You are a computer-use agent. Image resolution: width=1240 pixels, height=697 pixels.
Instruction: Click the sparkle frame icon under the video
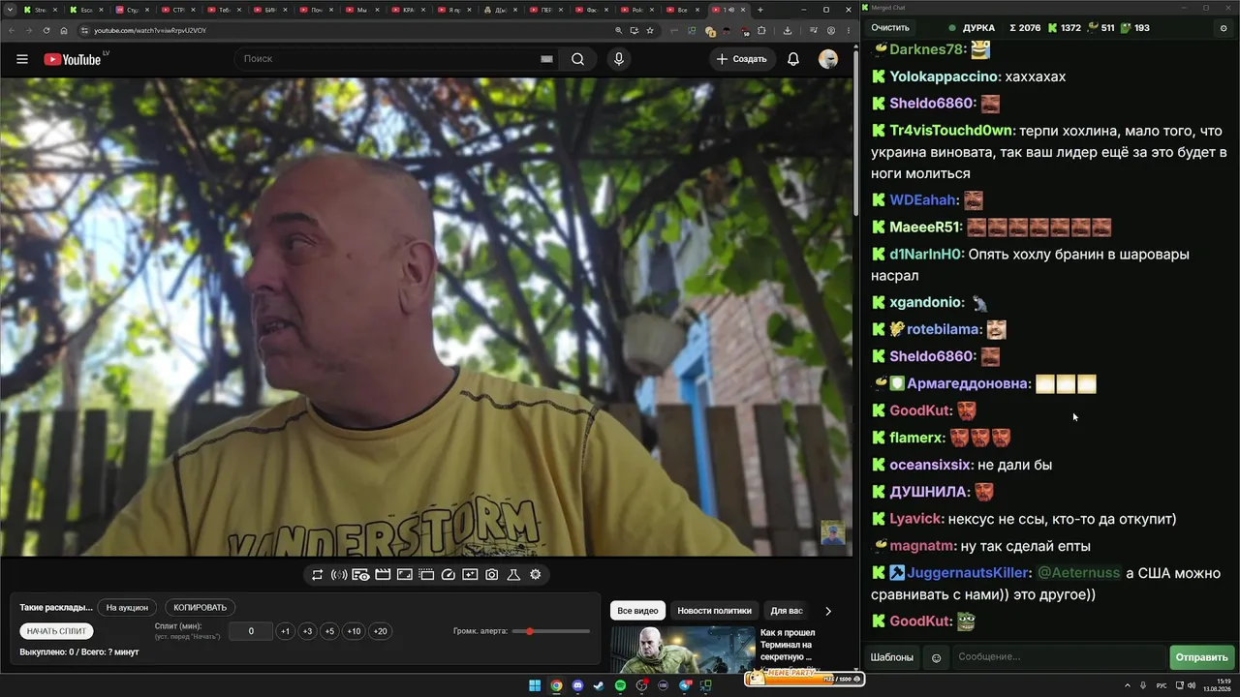click(470, 575)
